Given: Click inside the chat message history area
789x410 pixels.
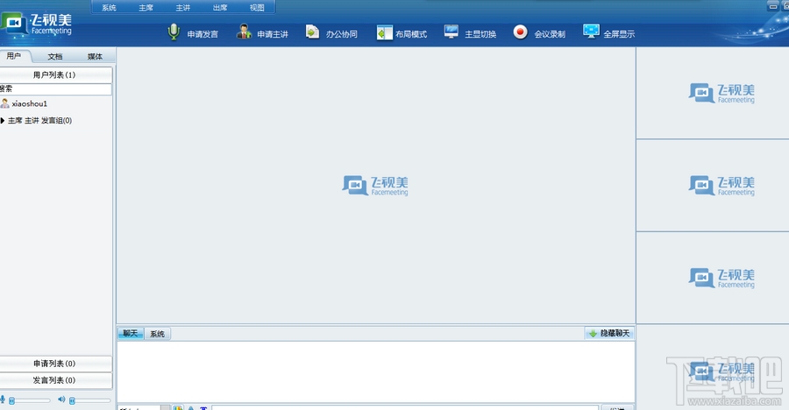Looking at the screenshot, I should pyautogui.click(x=376, y=371).
